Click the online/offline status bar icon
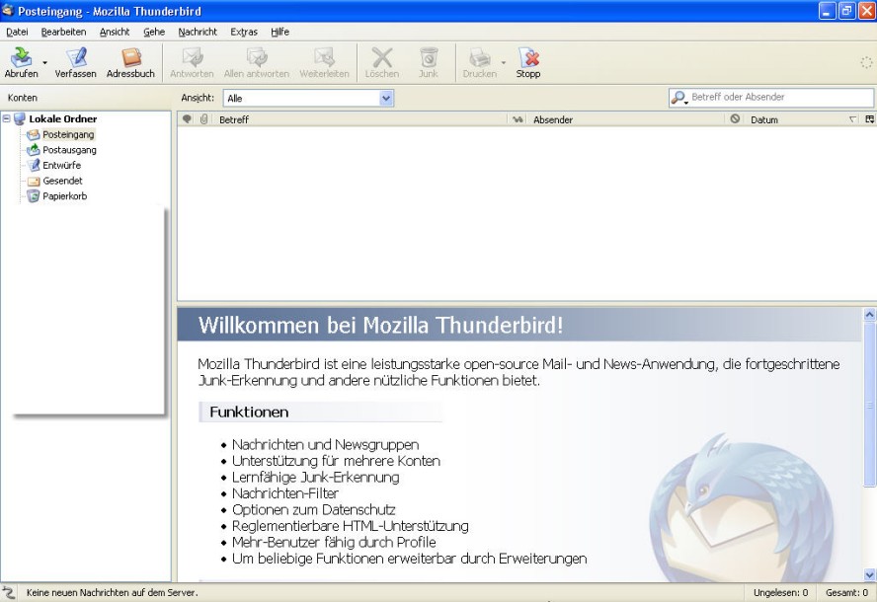 (9, 592)
